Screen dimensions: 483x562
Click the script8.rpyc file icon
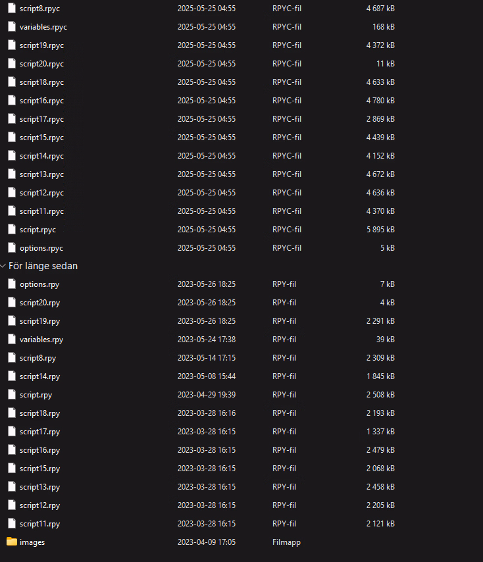12,9
